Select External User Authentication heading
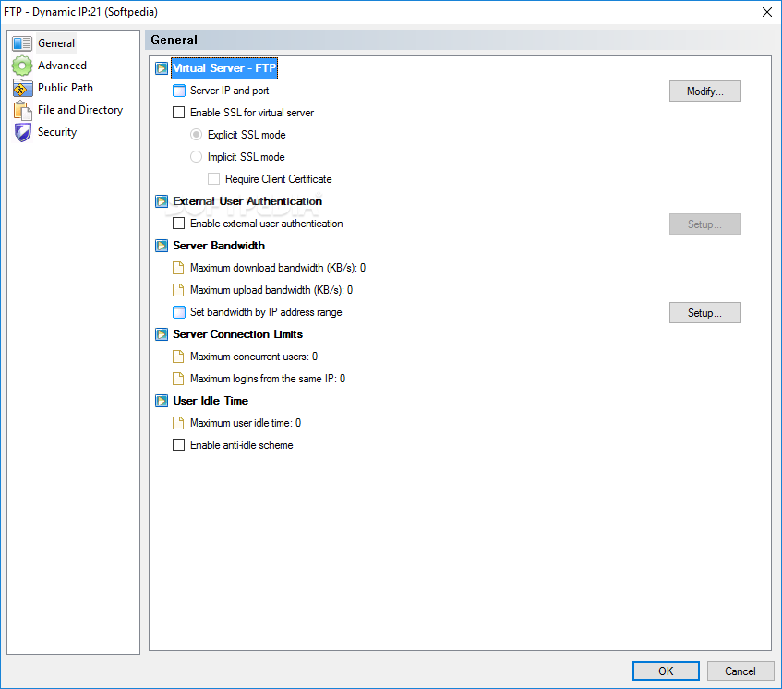Viewport: 782px width, 689px height. [x=247, y=201]
